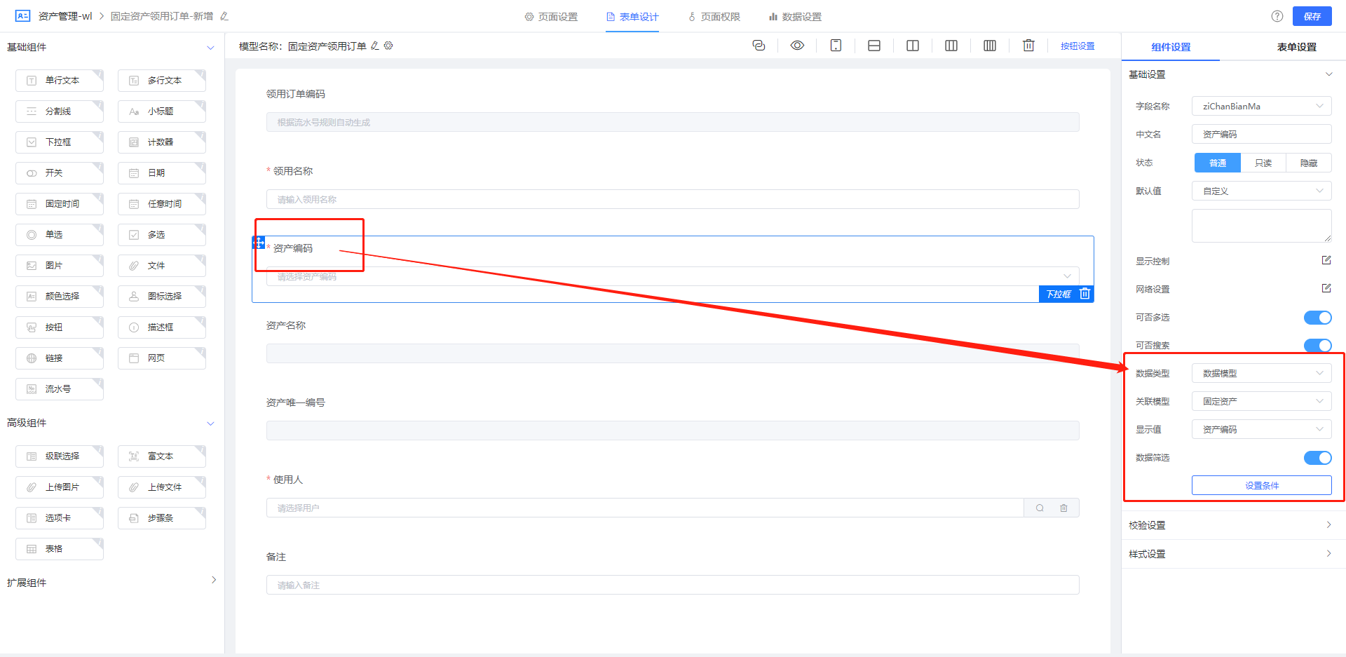
Task: Open the 表单设置 tab
Action: (x=1296, y=47)
